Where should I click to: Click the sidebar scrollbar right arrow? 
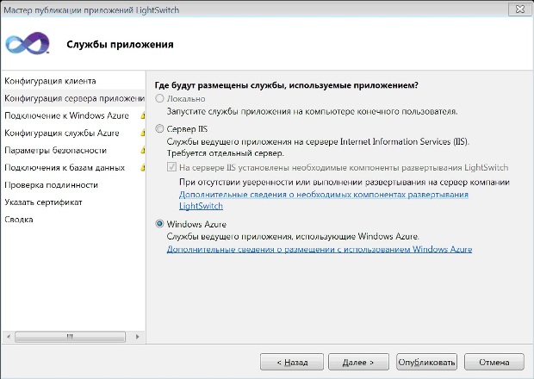pyautogui.click(x=137, y=337)
